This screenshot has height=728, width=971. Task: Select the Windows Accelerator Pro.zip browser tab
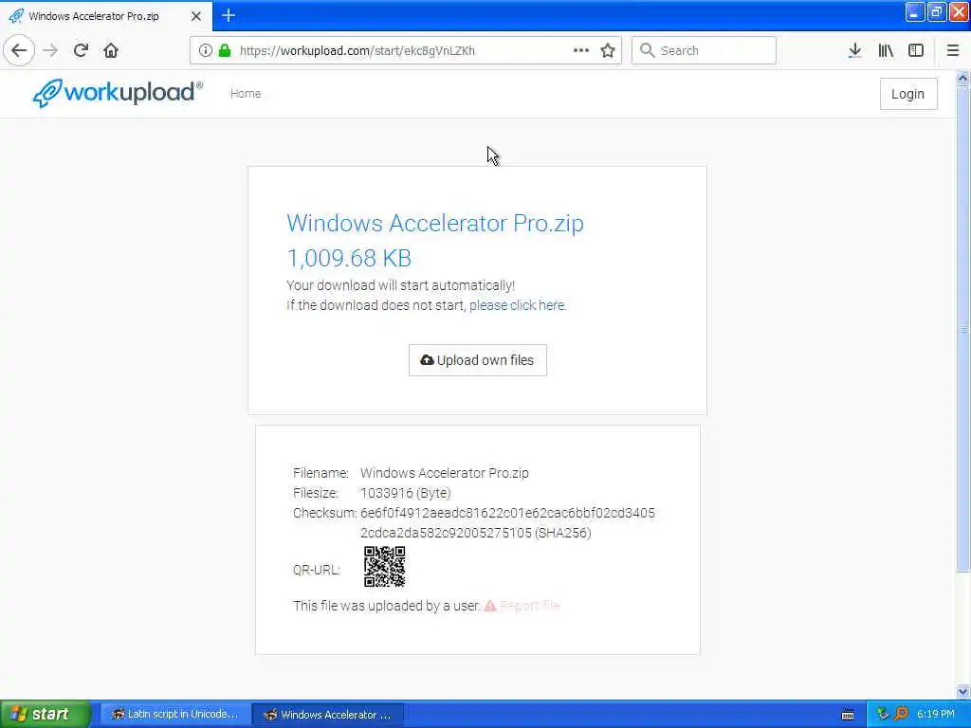[x=106, y=16]
